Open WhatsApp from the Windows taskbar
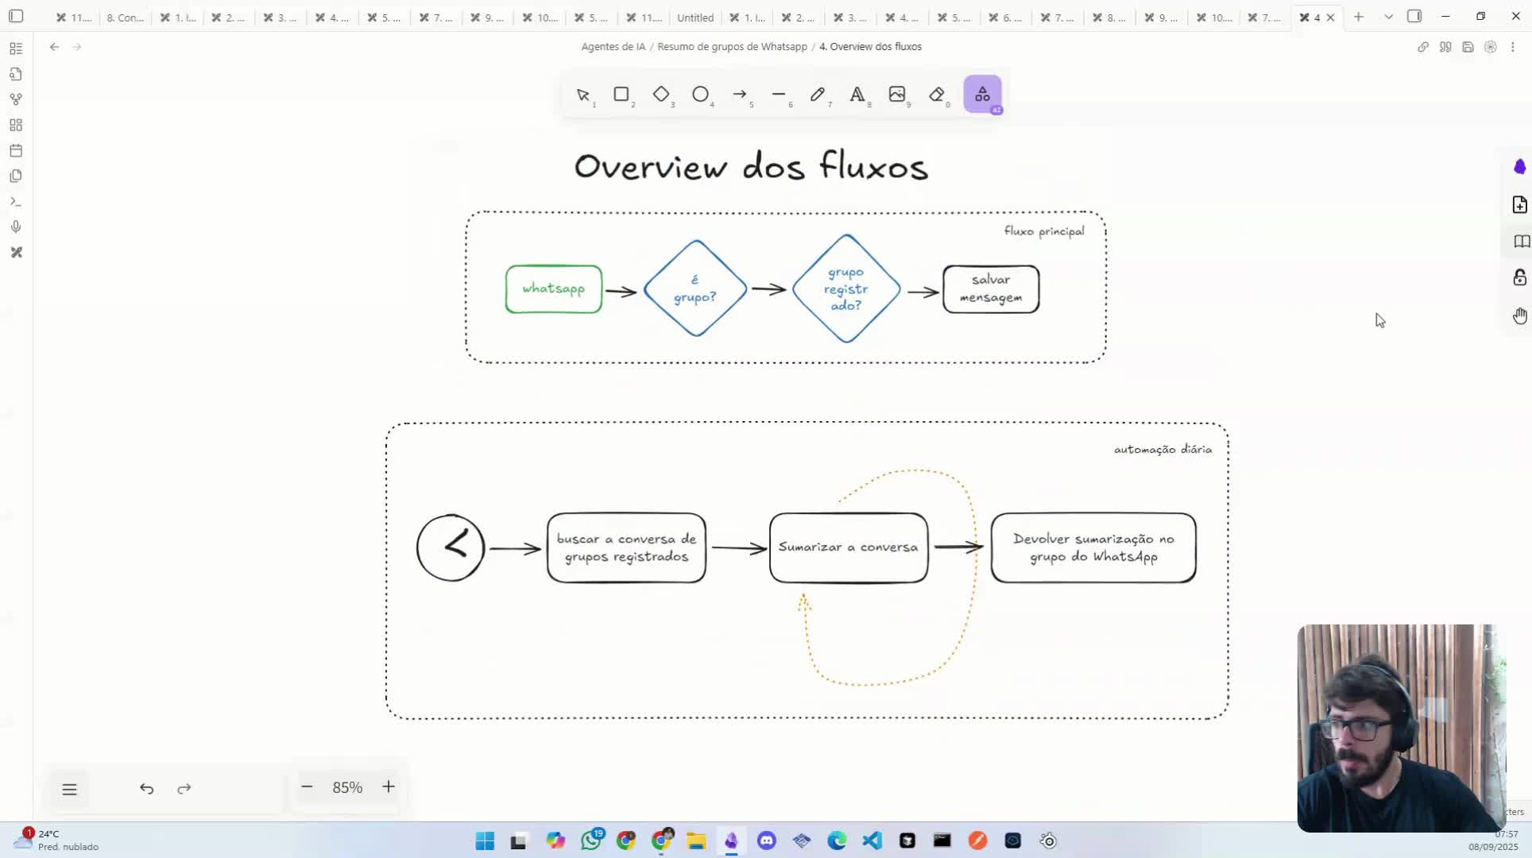The height and width of the screenshot is (858, 1532). (x=592, y=840)
